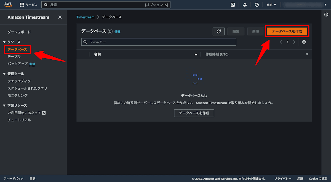Screen dimensions: 331x182
Task: Select page 1 in pagination
Action: pos(288,42)
